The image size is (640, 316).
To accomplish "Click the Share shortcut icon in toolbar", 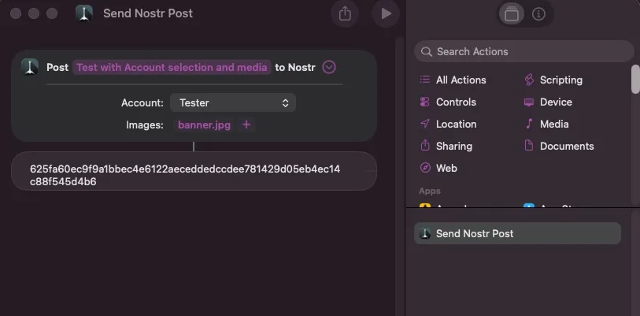I will [345, 13].
